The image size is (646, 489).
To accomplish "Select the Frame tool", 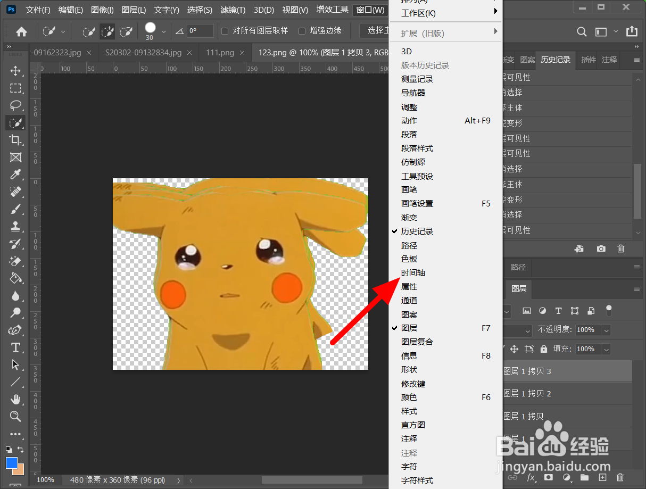I will [15, 158].
